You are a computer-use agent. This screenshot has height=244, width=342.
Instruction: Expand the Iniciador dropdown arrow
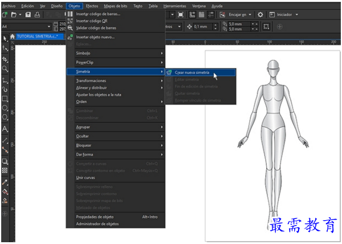(297, 15)
